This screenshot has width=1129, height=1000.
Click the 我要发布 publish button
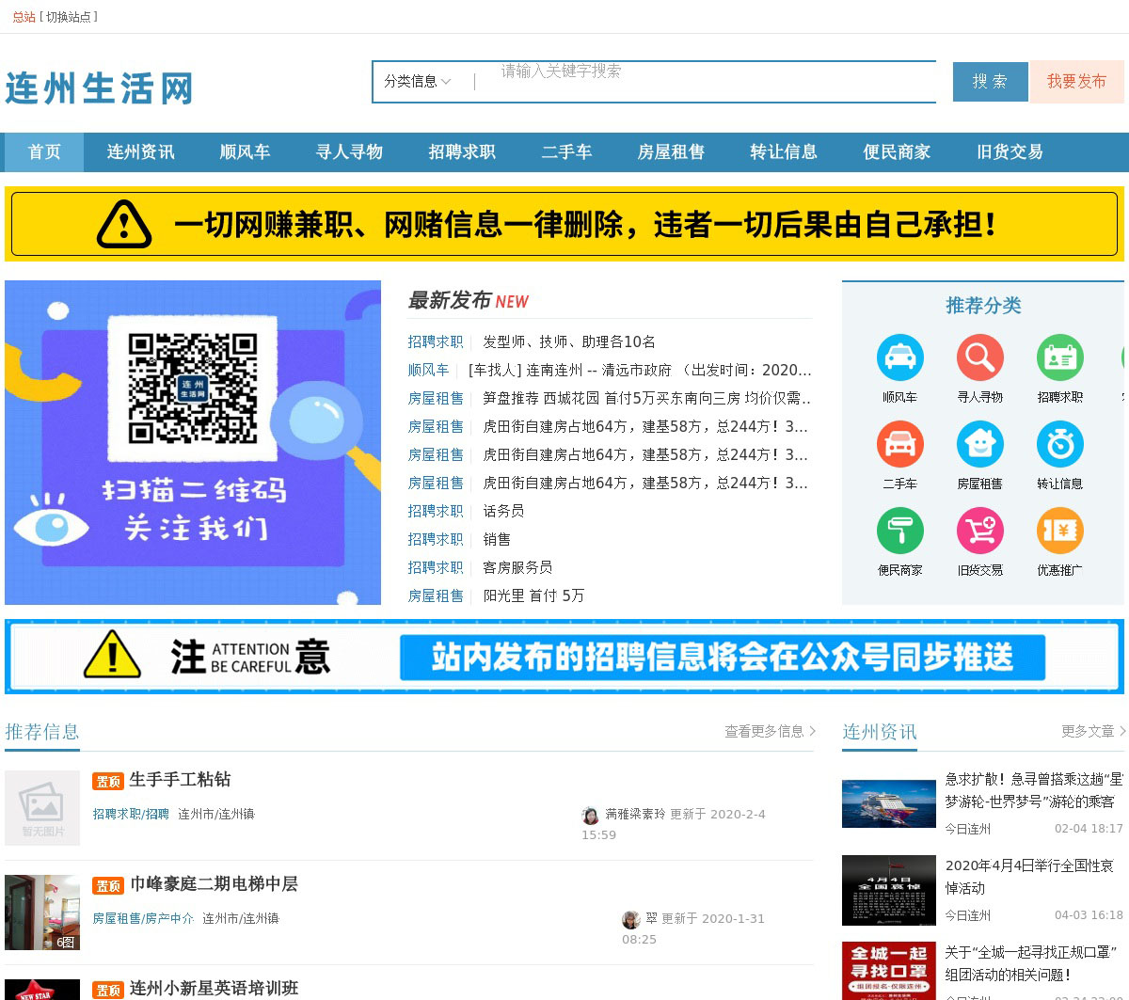[x=1076, y=82]
